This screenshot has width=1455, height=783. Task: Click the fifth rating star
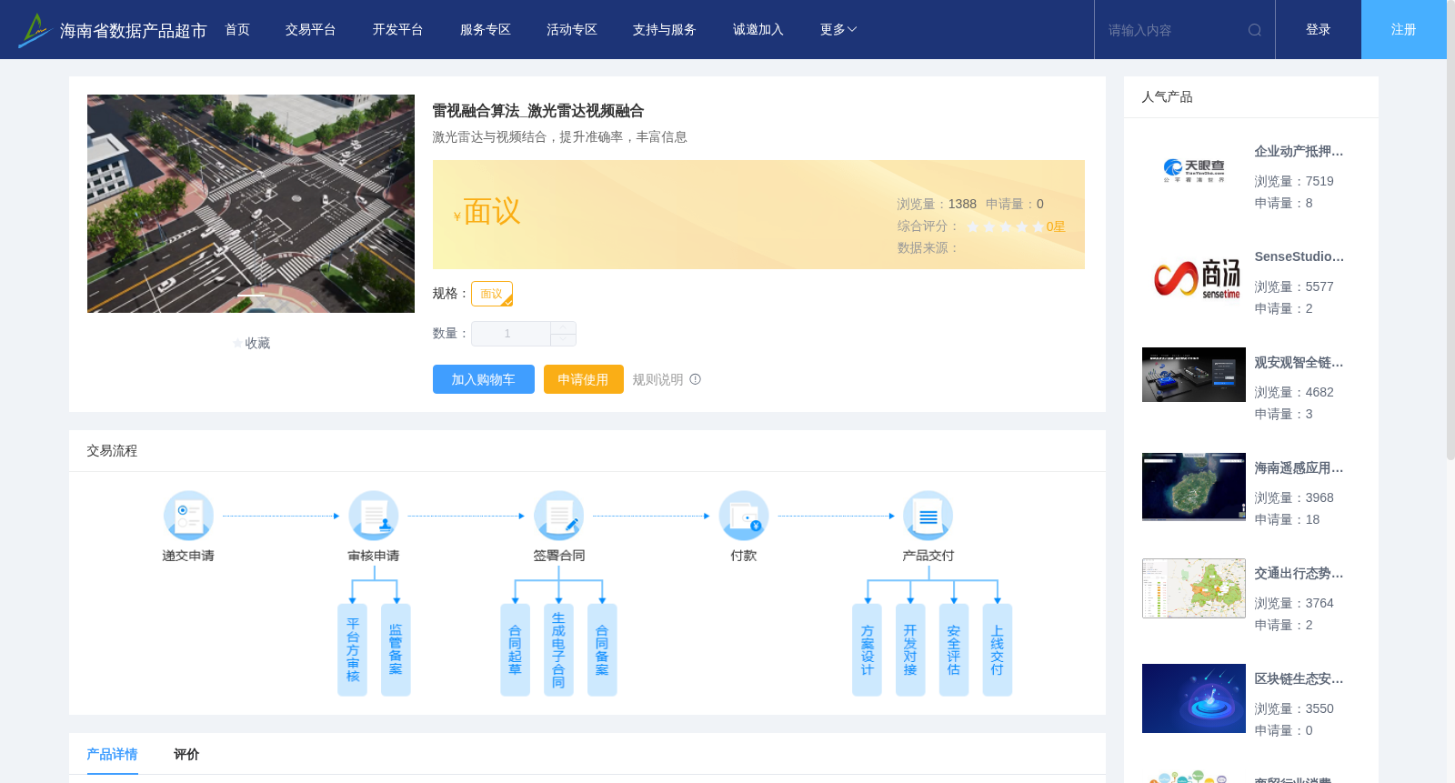tap(1038, 226)
